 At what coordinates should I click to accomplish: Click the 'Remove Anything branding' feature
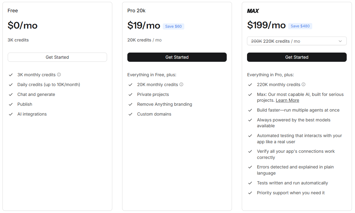(165, 104)
